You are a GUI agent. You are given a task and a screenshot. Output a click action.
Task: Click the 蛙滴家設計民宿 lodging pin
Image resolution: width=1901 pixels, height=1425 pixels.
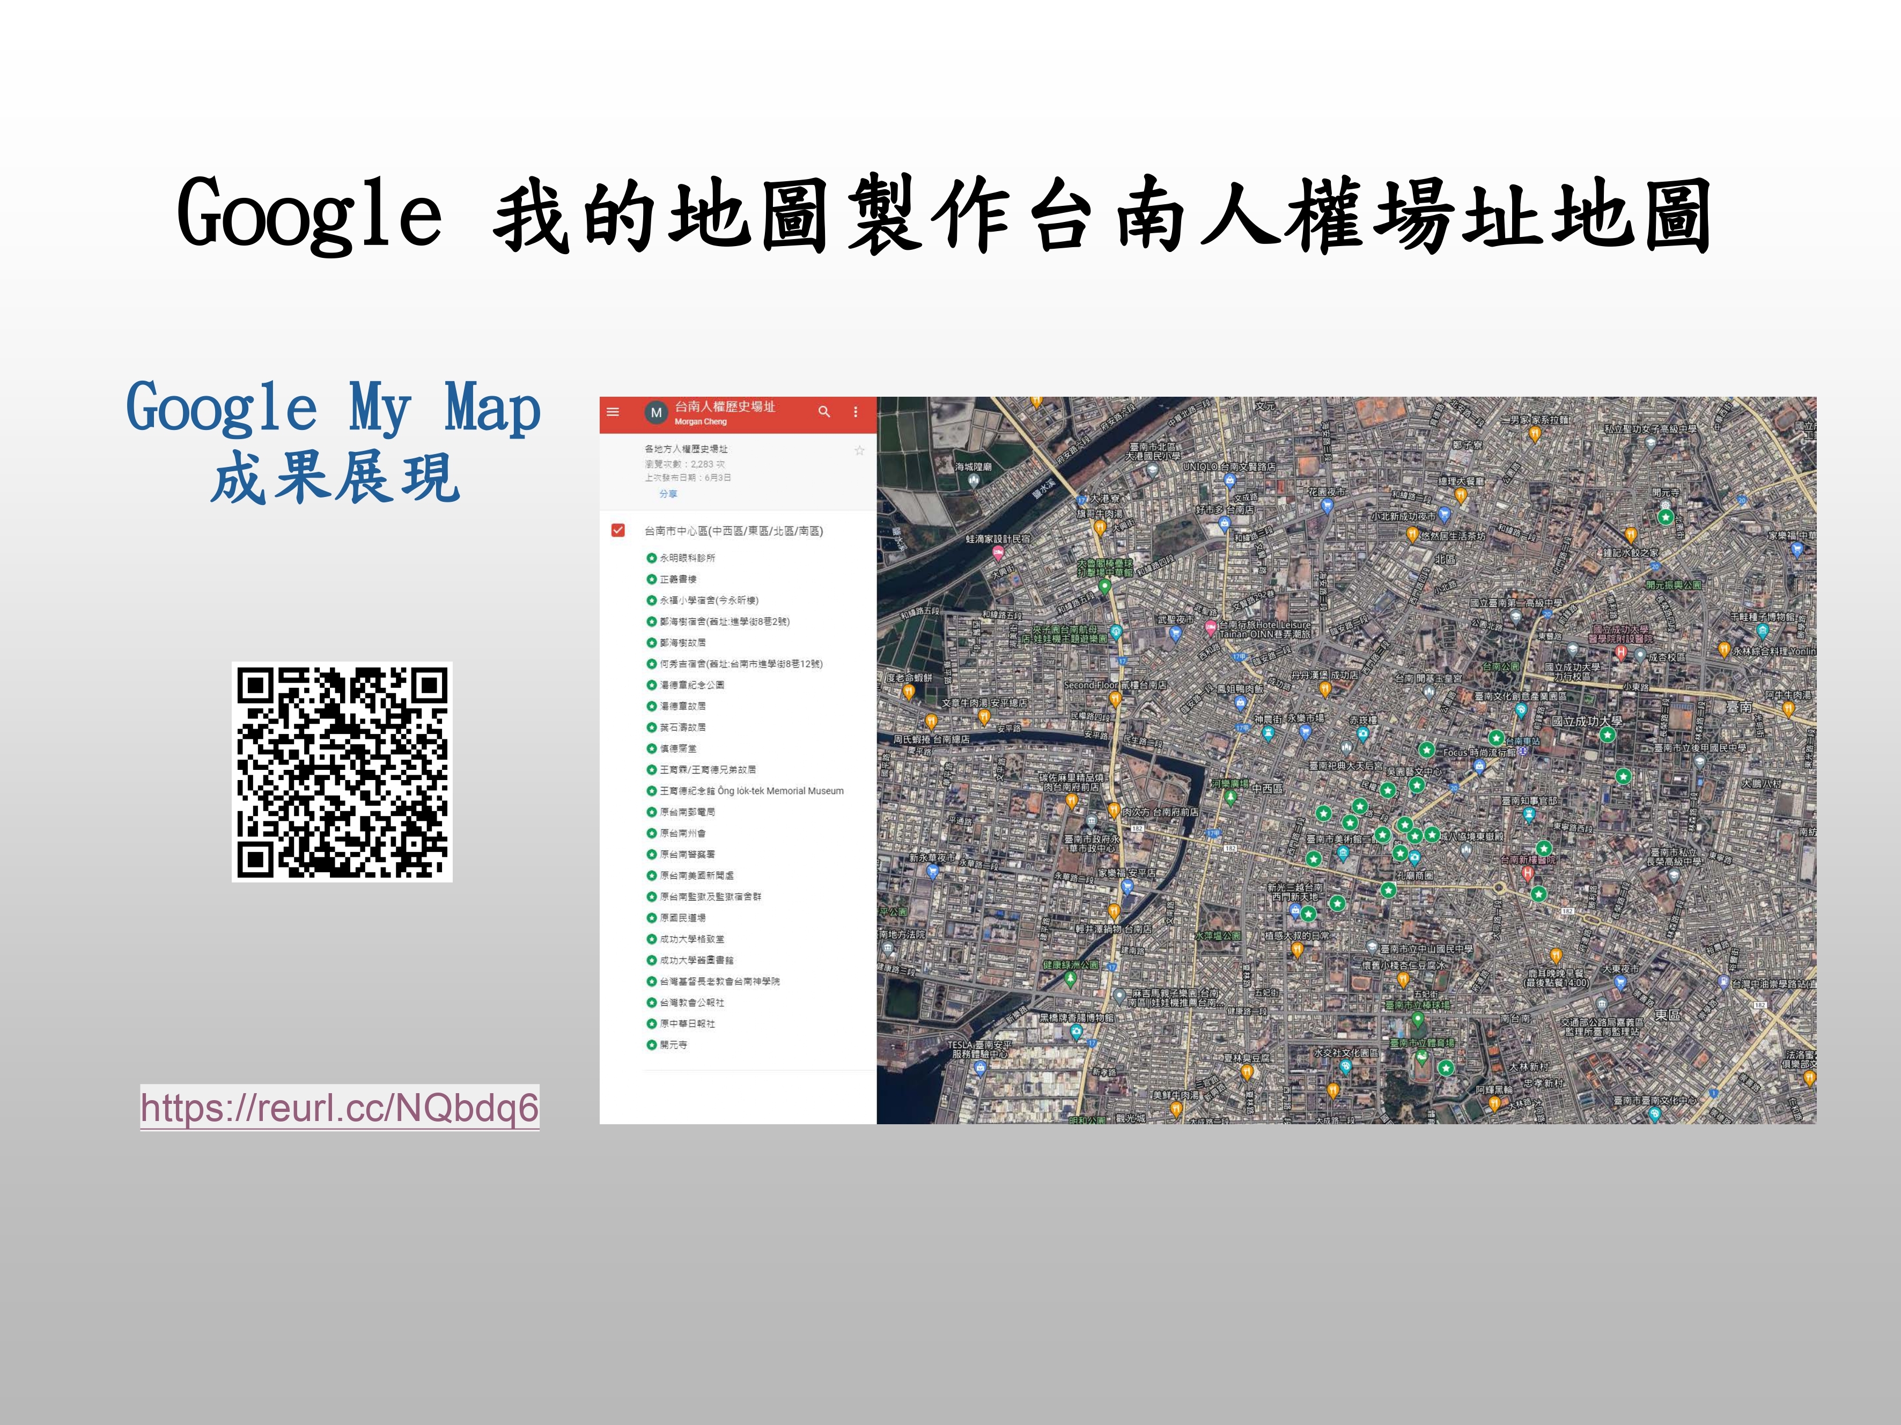coord(998,554)
